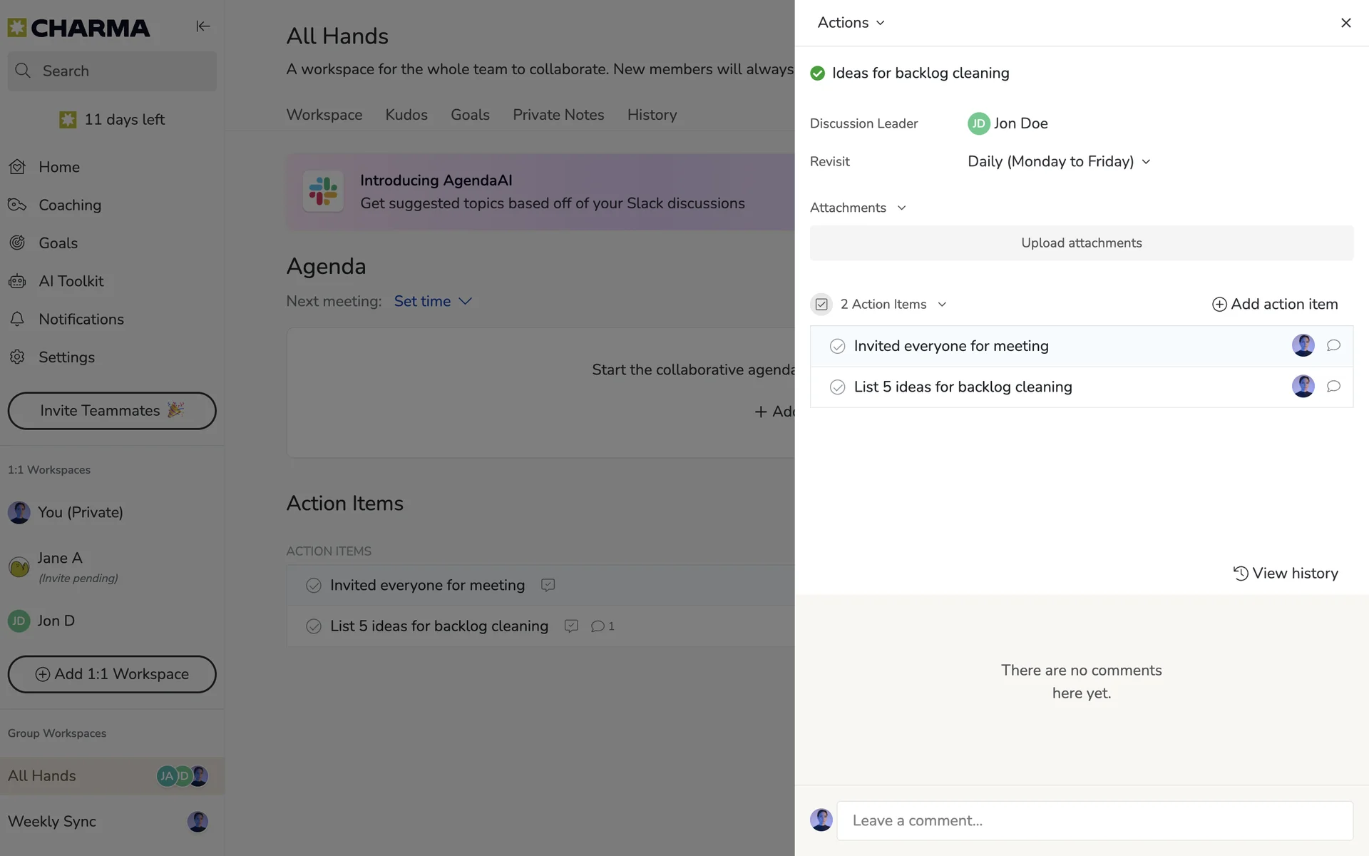Click Upload attachments button
The height and width of the screenshot is (856, 1369).
pyautogui.click(x=1081, y=243)
